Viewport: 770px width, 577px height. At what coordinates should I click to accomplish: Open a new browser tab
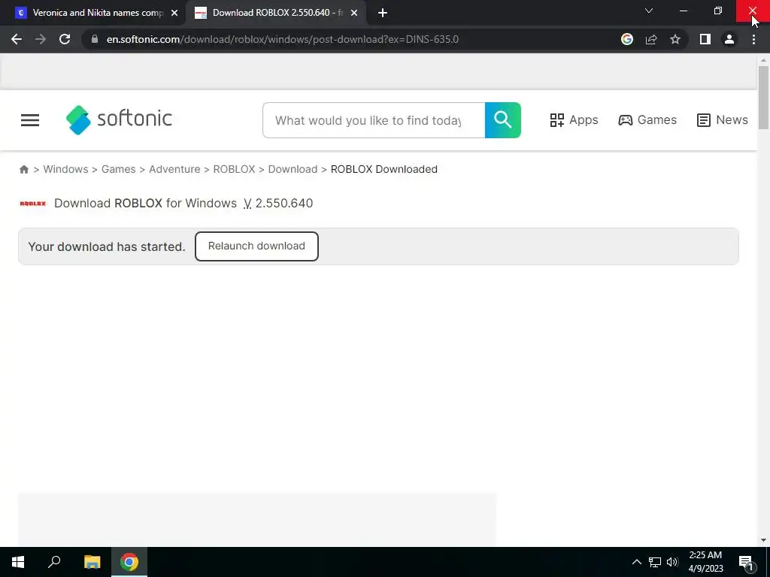pyautogui.click(x=383, y=13)
